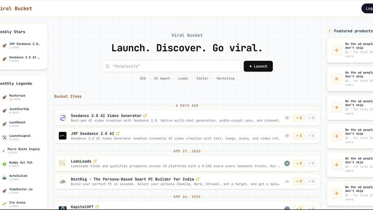Open AutoScaled in Monthly Legends
The image size is (373, 210).
click(x=18, y=176)
